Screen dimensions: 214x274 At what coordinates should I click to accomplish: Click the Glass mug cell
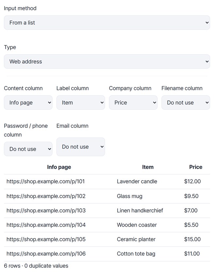click(130, 196)
